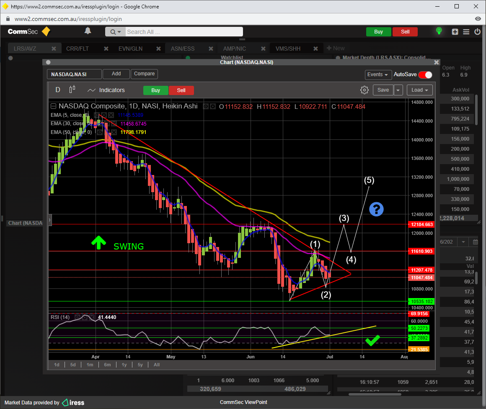Image resolution: width=486 pixels, height=409 pixels.
Task: Click the add widget plus icon
Action: click(x=455, y=32)
